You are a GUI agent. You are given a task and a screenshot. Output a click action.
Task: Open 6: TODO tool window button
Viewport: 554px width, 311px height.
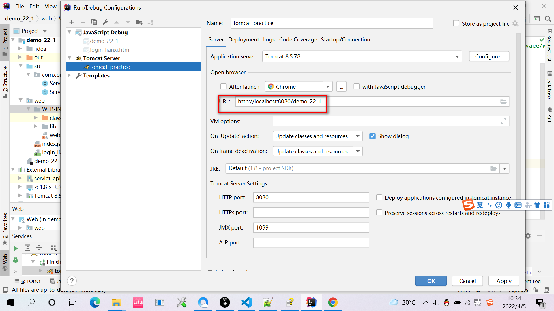pyautogui.click(x=27, y=281)
